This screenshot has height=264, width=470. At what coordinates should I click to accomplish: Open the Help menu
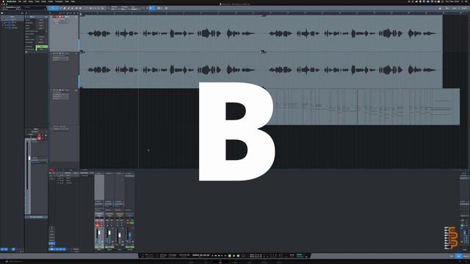click(x=73, y=1)
